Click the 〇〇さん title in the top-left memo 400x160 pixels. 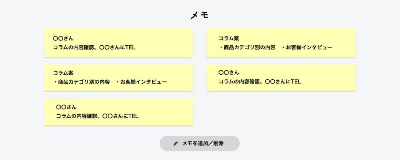(x=63, y=38)
